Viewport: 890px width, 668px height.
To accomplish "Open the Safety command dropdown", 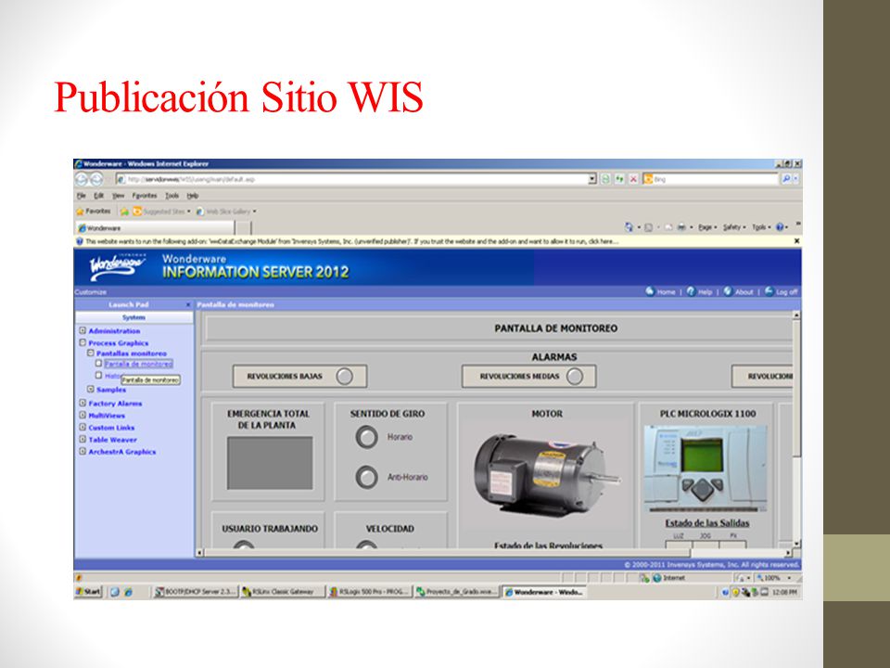I will [734, 227].
